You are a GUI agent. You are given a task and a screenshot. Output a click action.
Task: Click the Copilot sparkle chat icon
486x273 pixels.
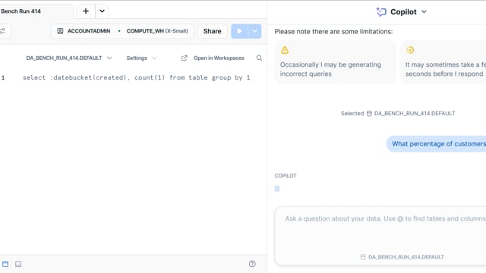pos(381,12)
